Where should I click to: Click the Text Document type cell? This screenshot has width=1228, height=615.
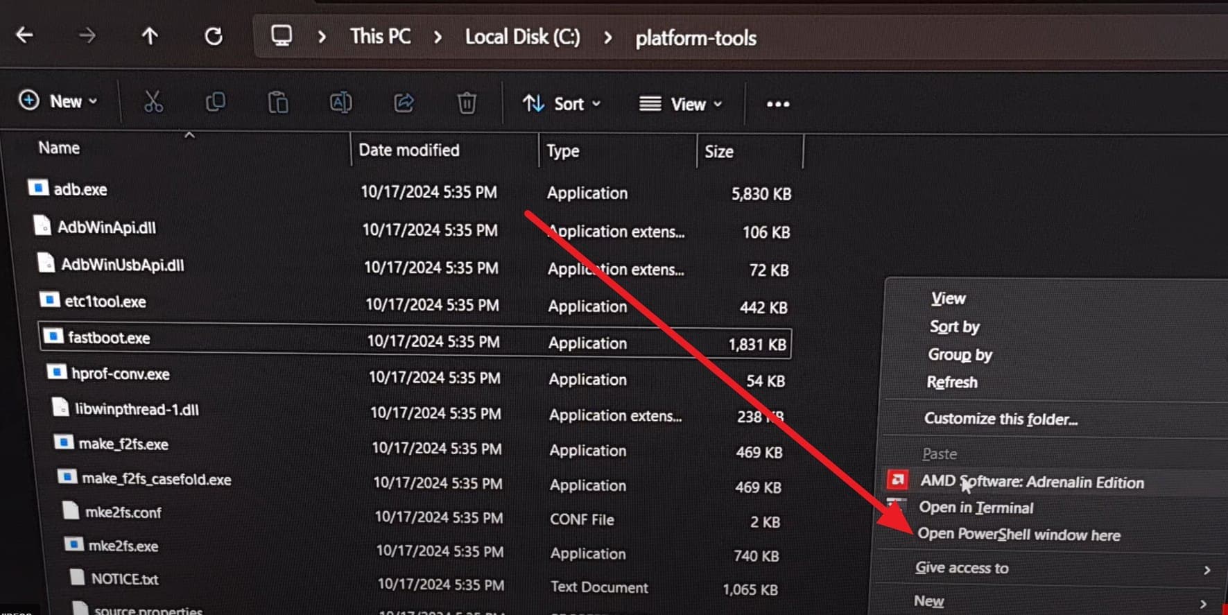pos(599,587)
